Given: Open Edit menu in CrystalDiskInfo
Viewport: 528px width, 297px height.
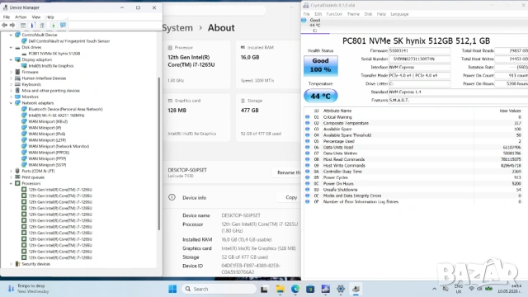Looking at the screenshot, I should pos(318,14).
